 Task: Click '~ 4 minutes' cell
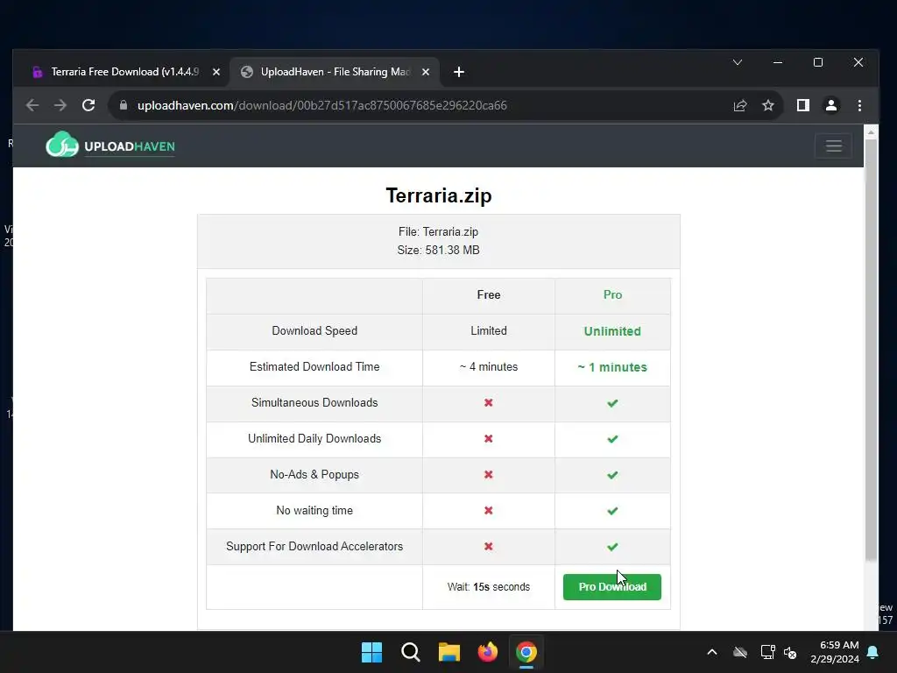[x=489, y=367]
